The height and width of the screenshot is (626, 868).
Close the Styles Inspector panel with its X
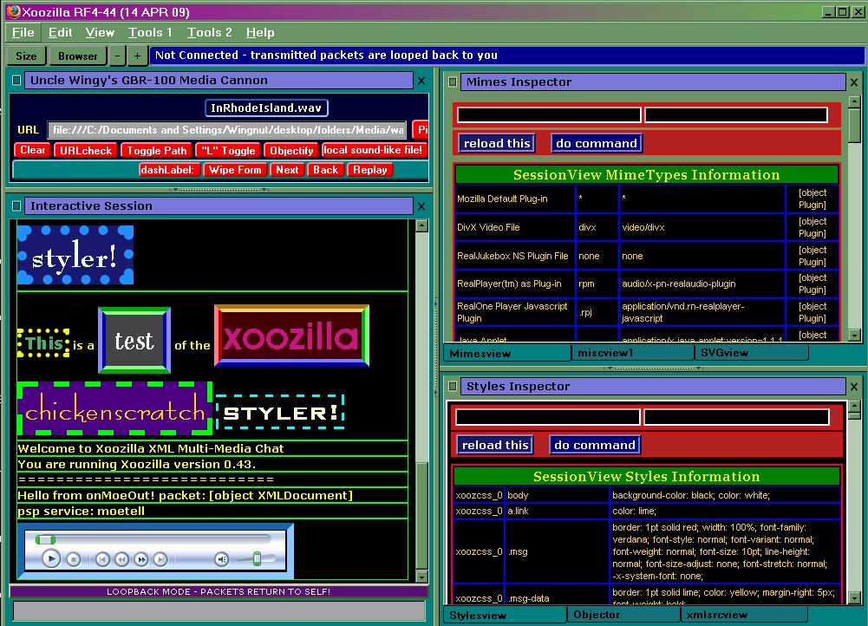click(854, 387)
